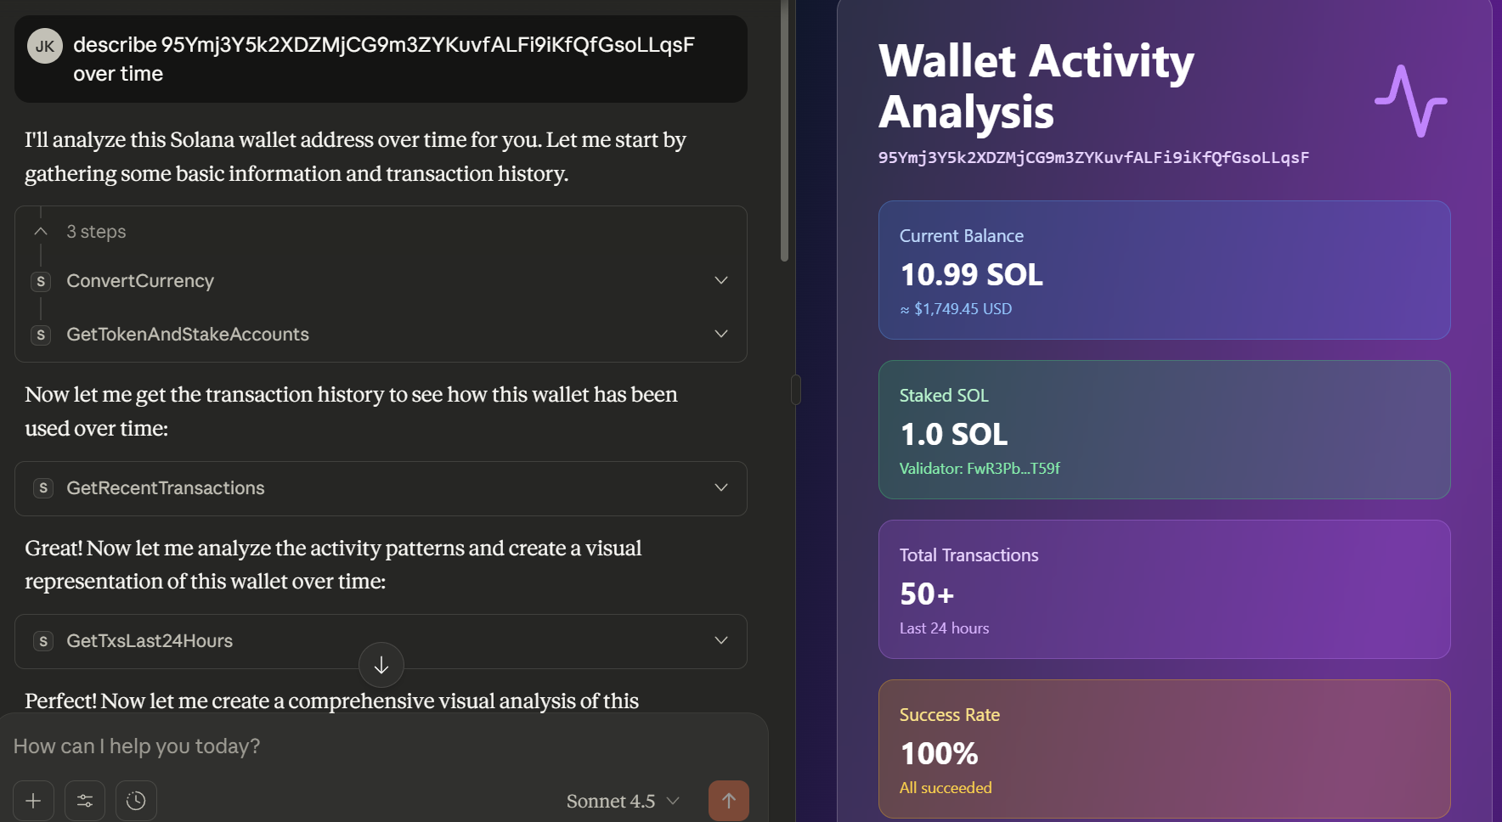Jump to bottom with down arrow button
This screenshot has width=1502, height=822.
coord(381,665)
